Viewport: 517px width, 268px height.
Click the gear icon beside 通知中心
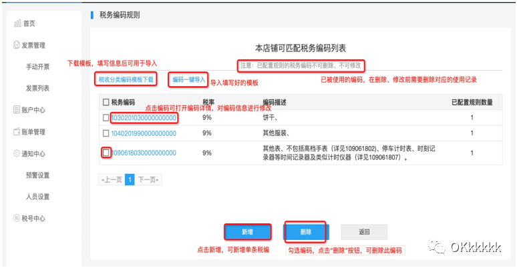pos(17,153)
